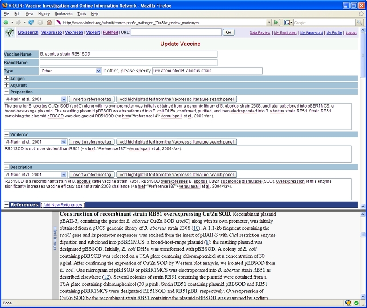Open the My Password link
367x308 pixels.
point(311,33)
